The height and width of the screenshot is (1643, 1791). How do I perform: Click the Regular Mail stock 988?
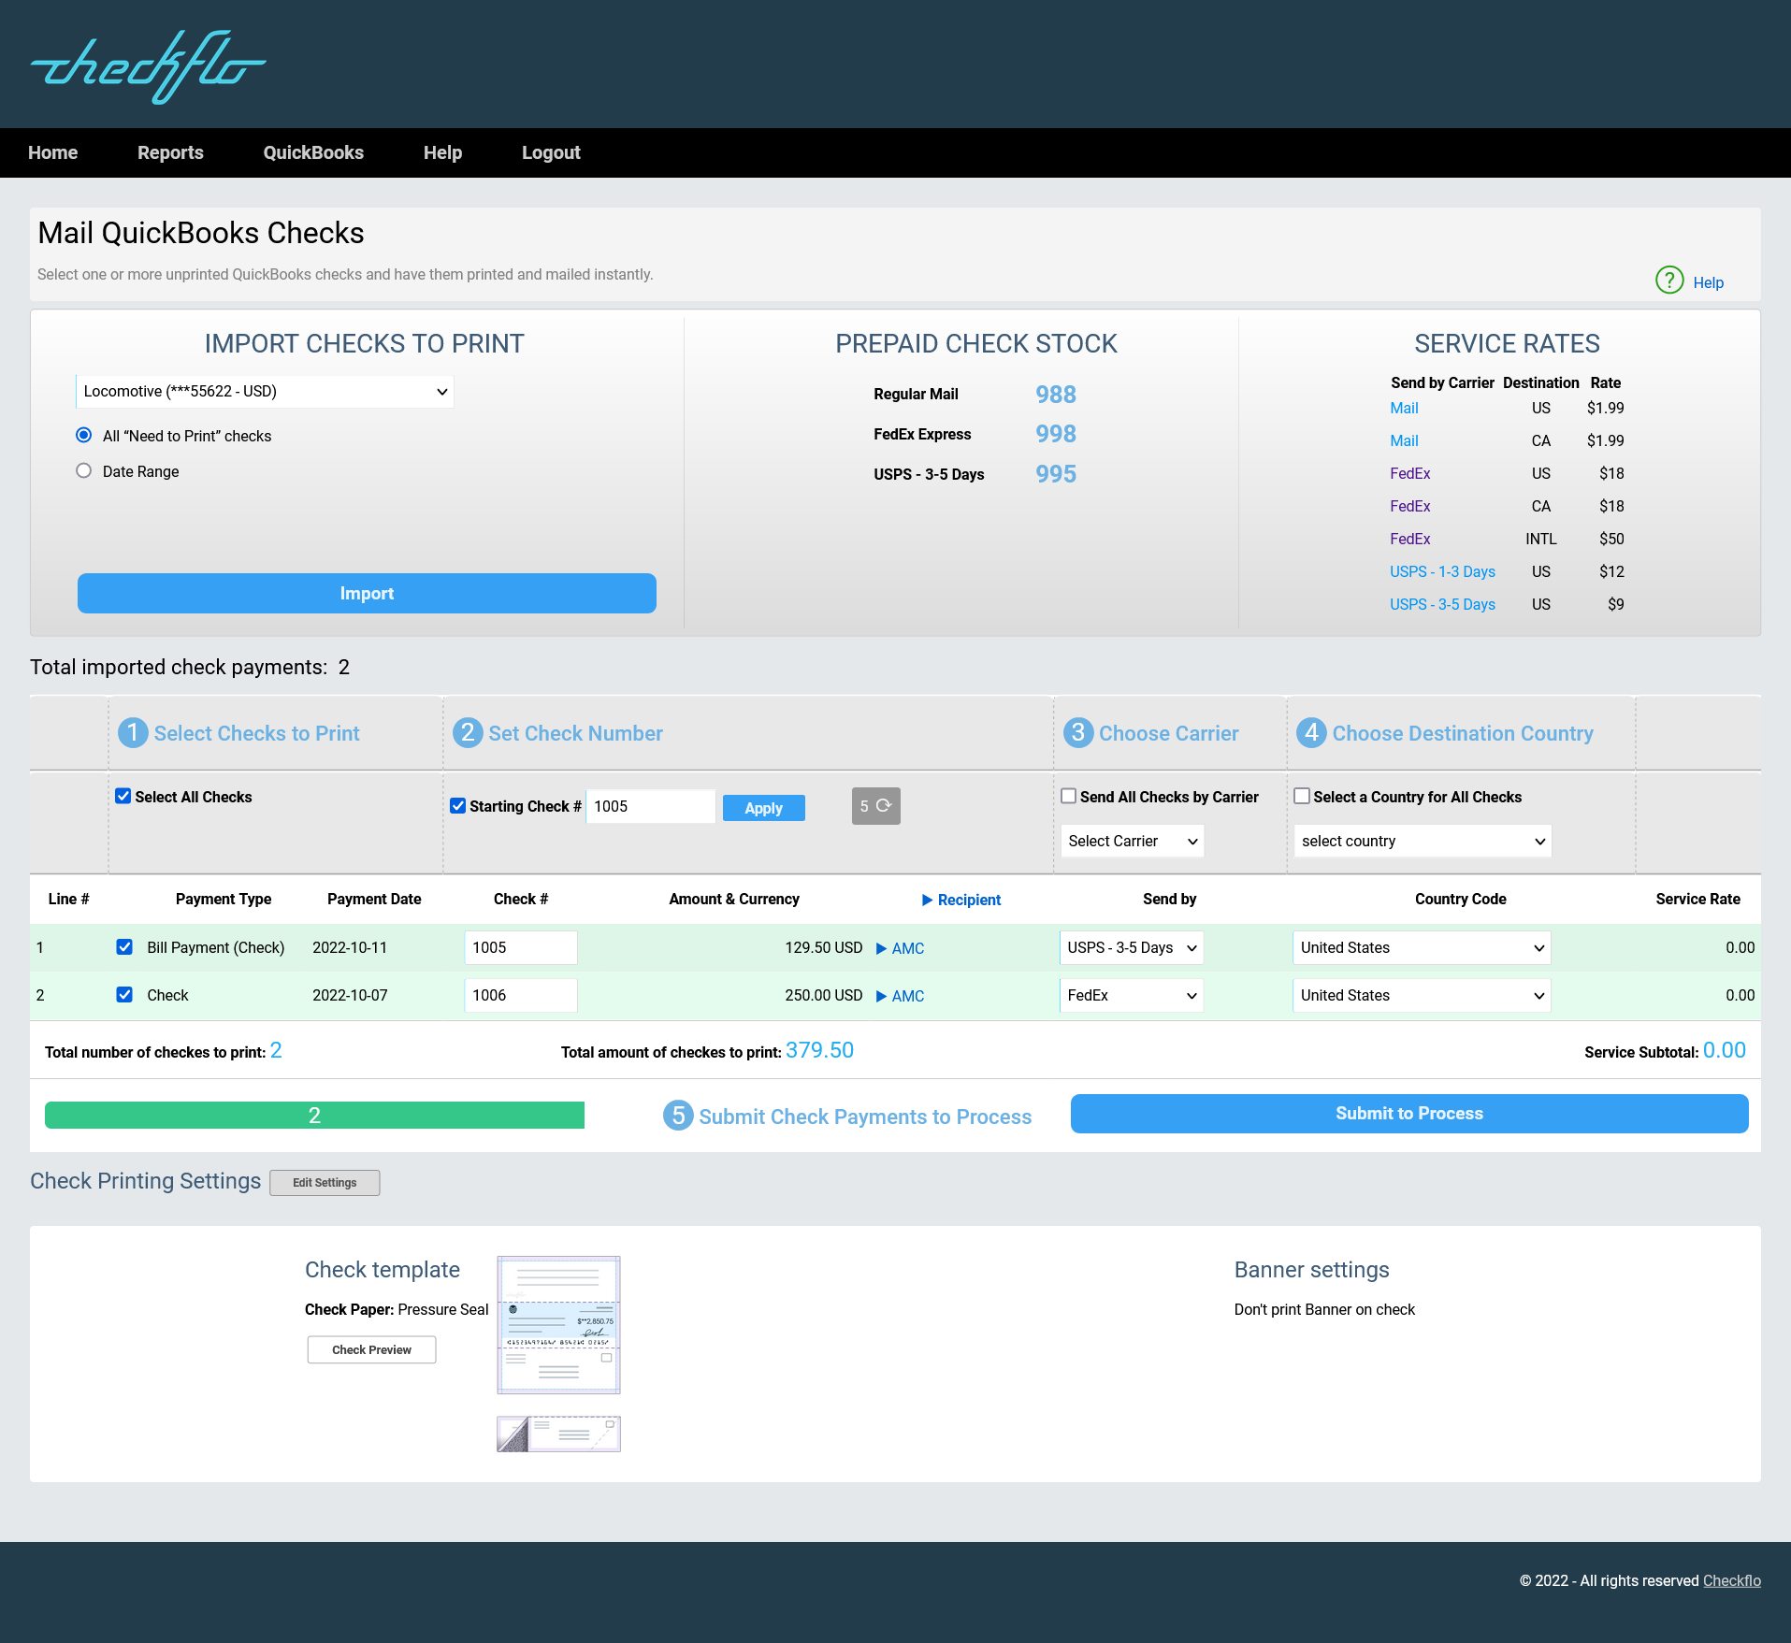tap(1056, 394)
